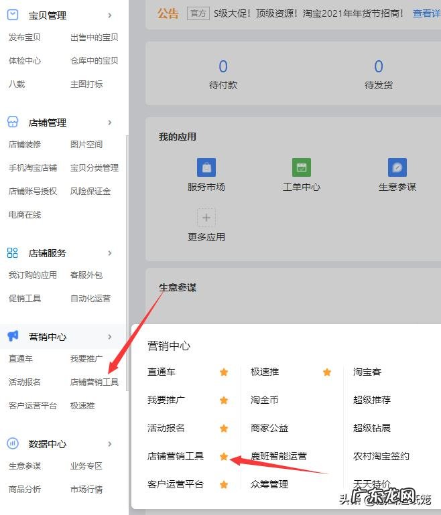This screenshot has width=441, height=515.
Task: Toggle star next to 直通车
Action: pos(224,372)
